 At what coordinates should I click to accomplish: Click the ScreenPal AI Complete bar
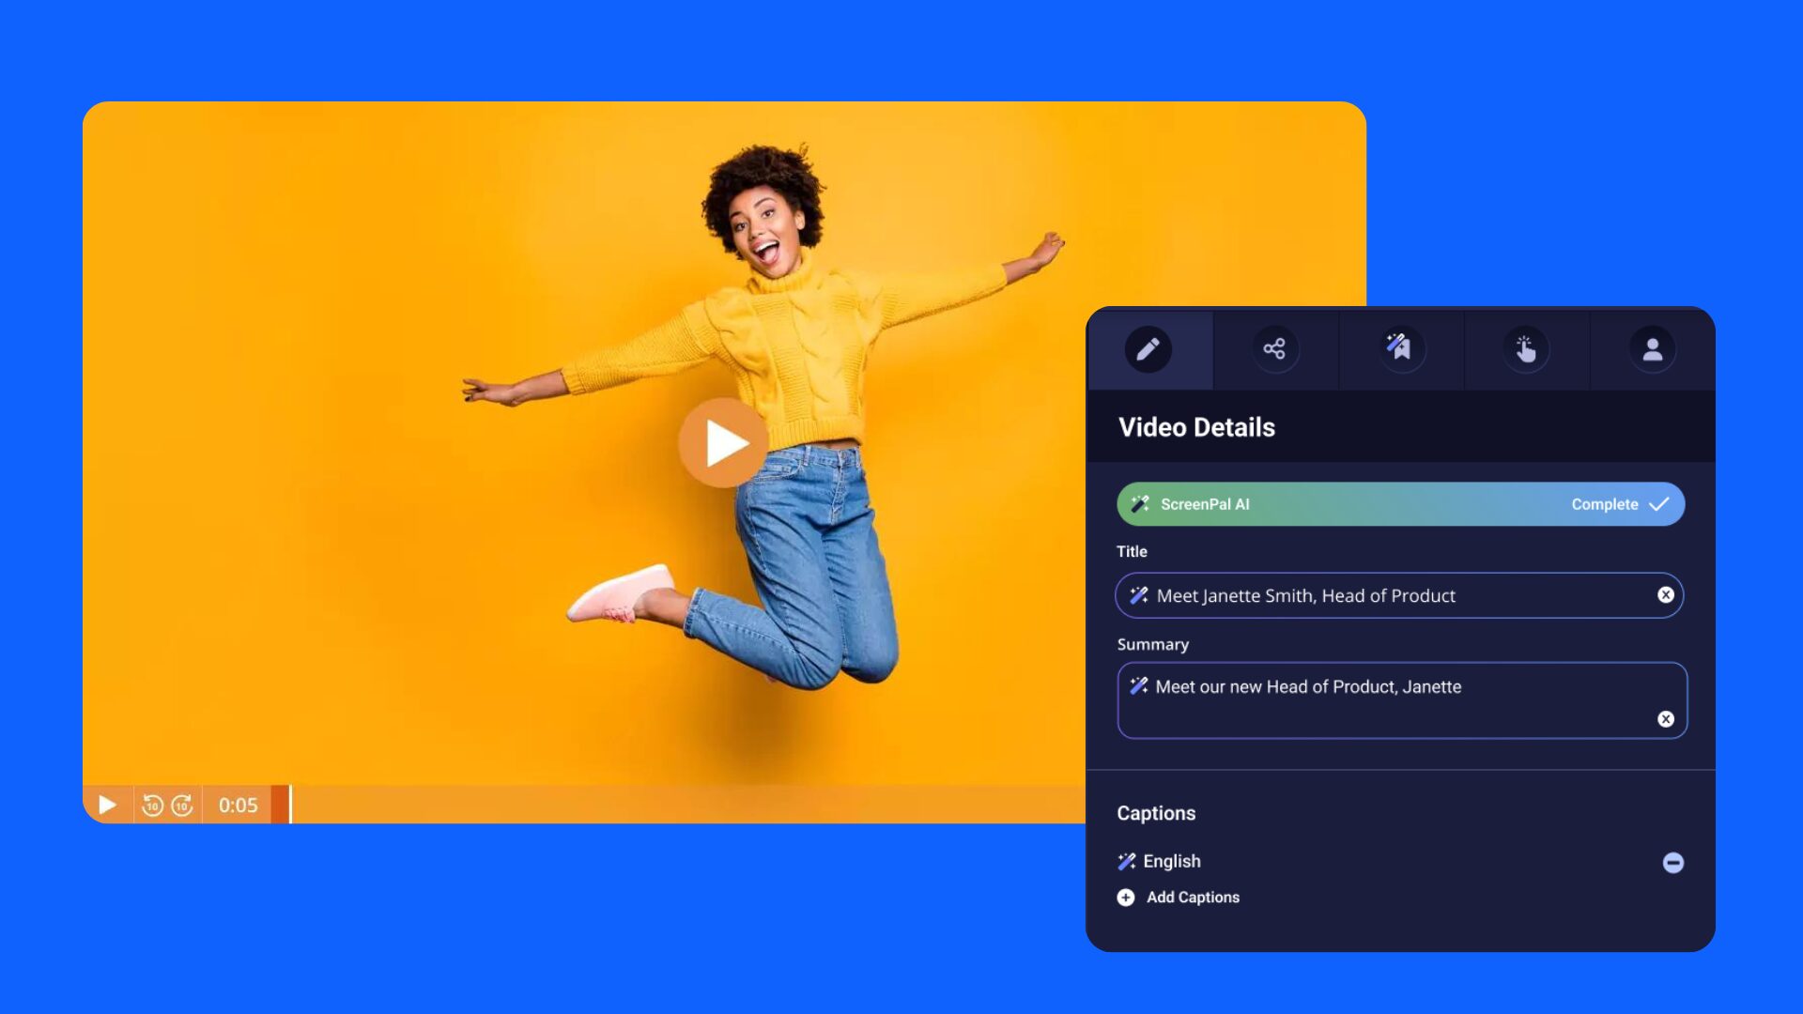coord(1399,504)
